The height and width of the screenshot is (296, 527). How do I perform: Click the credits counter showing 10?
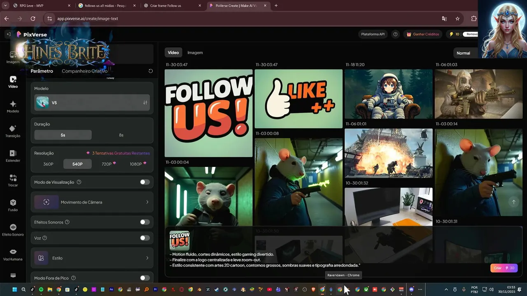[454, 34]
